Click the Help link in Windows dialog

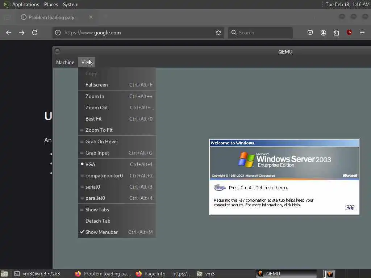pos(350,208)
